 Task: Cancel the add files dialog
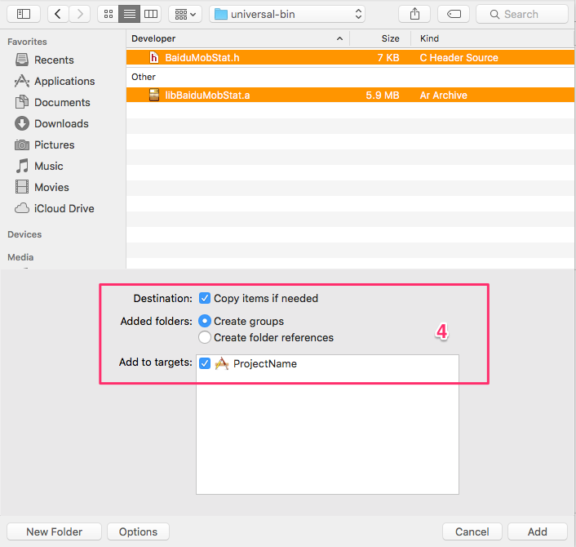(x=472, y=531)
